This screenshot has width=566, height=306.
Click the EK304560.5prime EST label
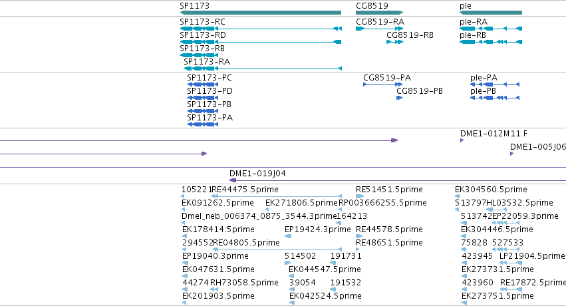pos(491,190)
